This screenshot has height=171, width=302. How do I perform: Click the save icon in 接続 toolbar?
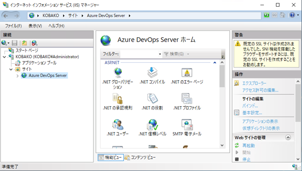pyautogui.click(x=15, y=43)
